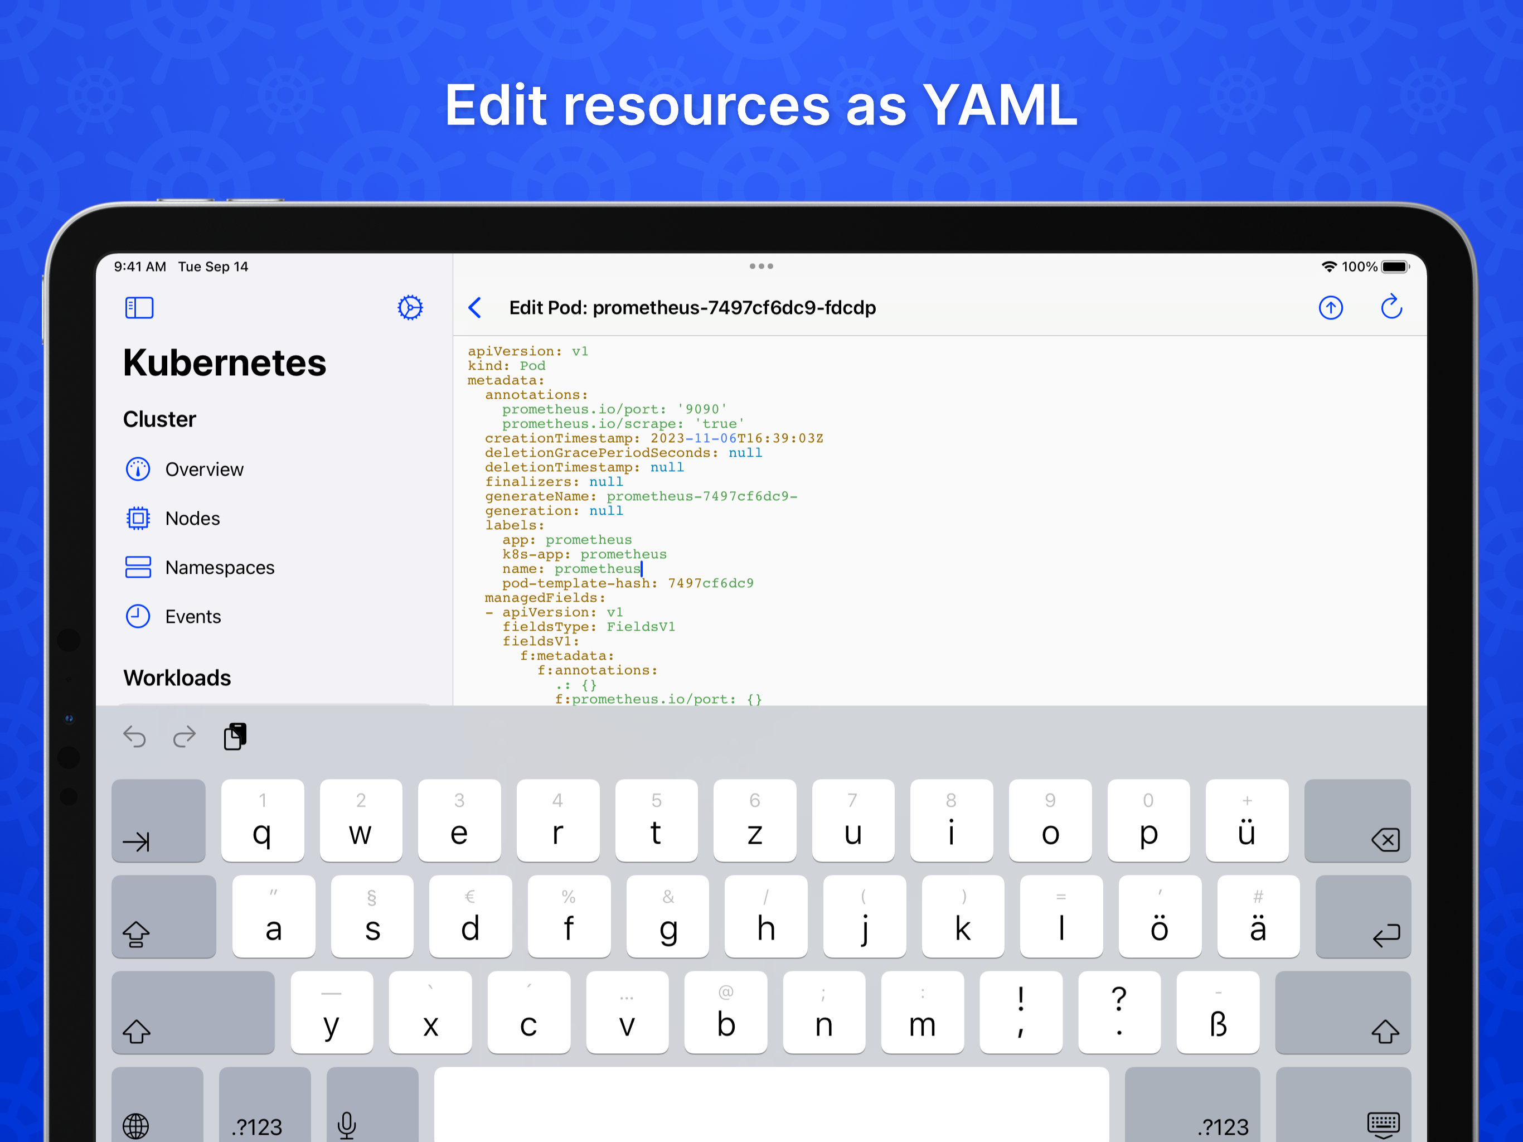Undo the last keyboard edit

(134, 736)
